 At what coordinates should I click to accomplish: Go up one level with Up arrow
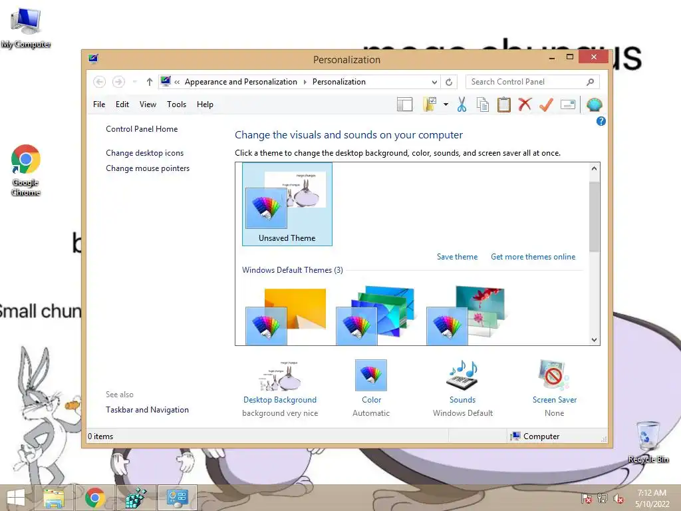tap(150, 82)
